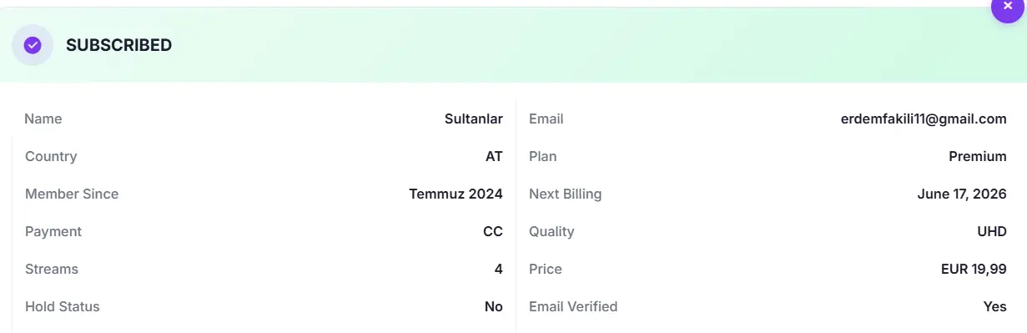Image resolution: width=1027 pixels, height=333 pixels.
Task: Click the Hold Status value No
Action: point(494,306)
